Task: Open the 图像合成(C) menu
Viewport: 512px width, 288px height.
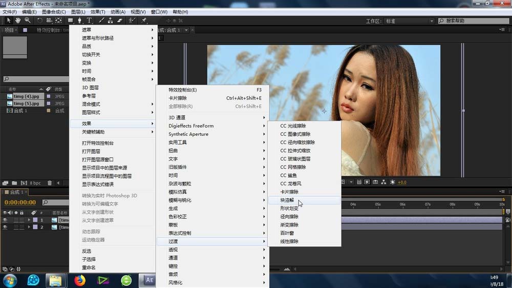Action: coord(54,12)
